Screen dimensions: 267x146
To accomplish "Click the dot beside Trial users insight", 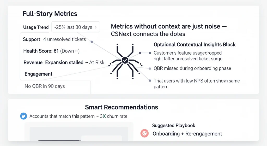I will (150, 81).
